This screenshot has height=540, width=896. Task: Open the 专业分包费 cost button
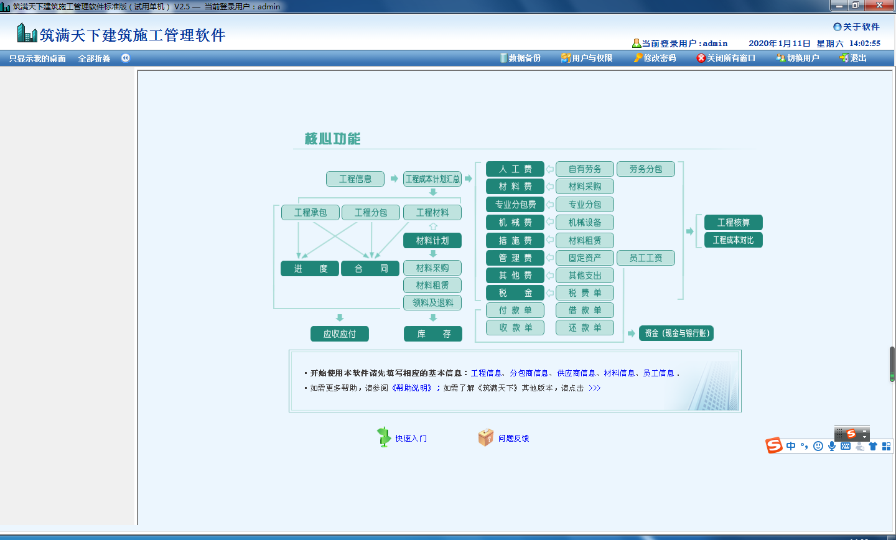tap(515, 205)
